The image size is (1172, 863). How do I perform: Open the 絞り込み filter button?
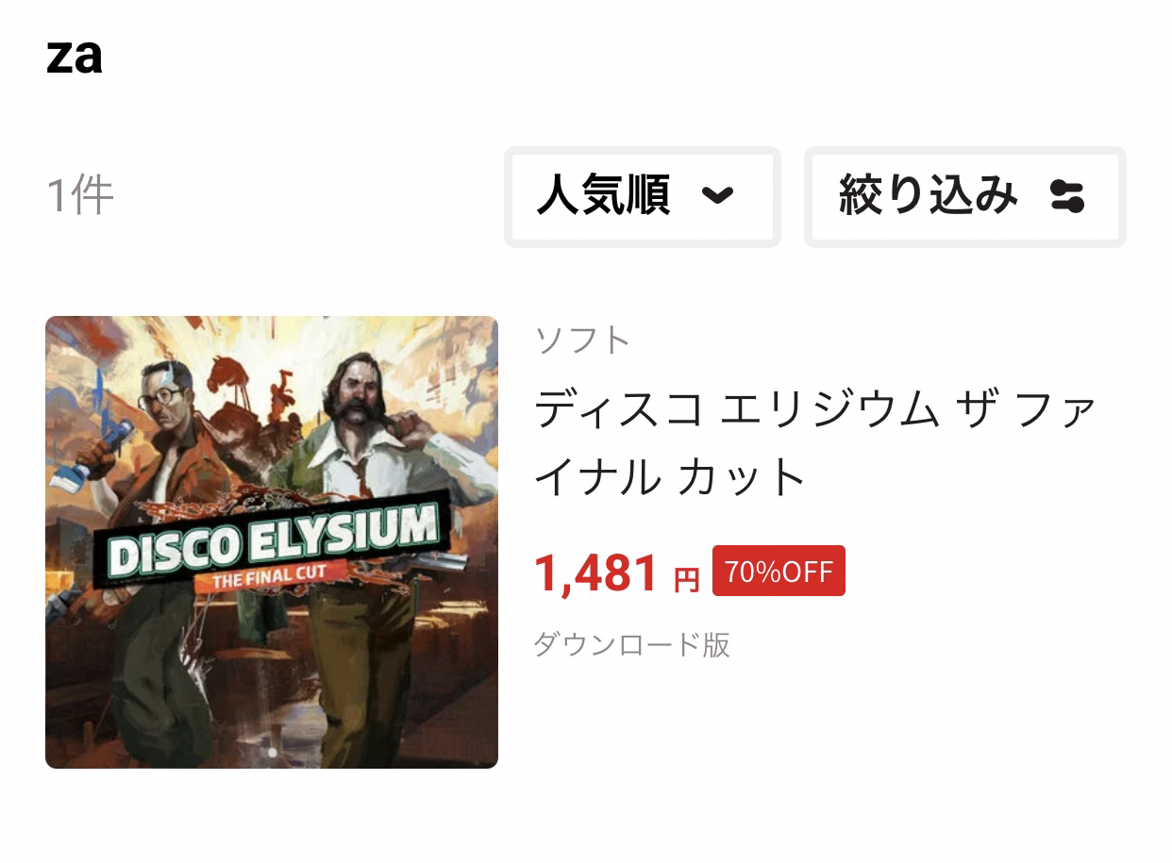[965, 197]
